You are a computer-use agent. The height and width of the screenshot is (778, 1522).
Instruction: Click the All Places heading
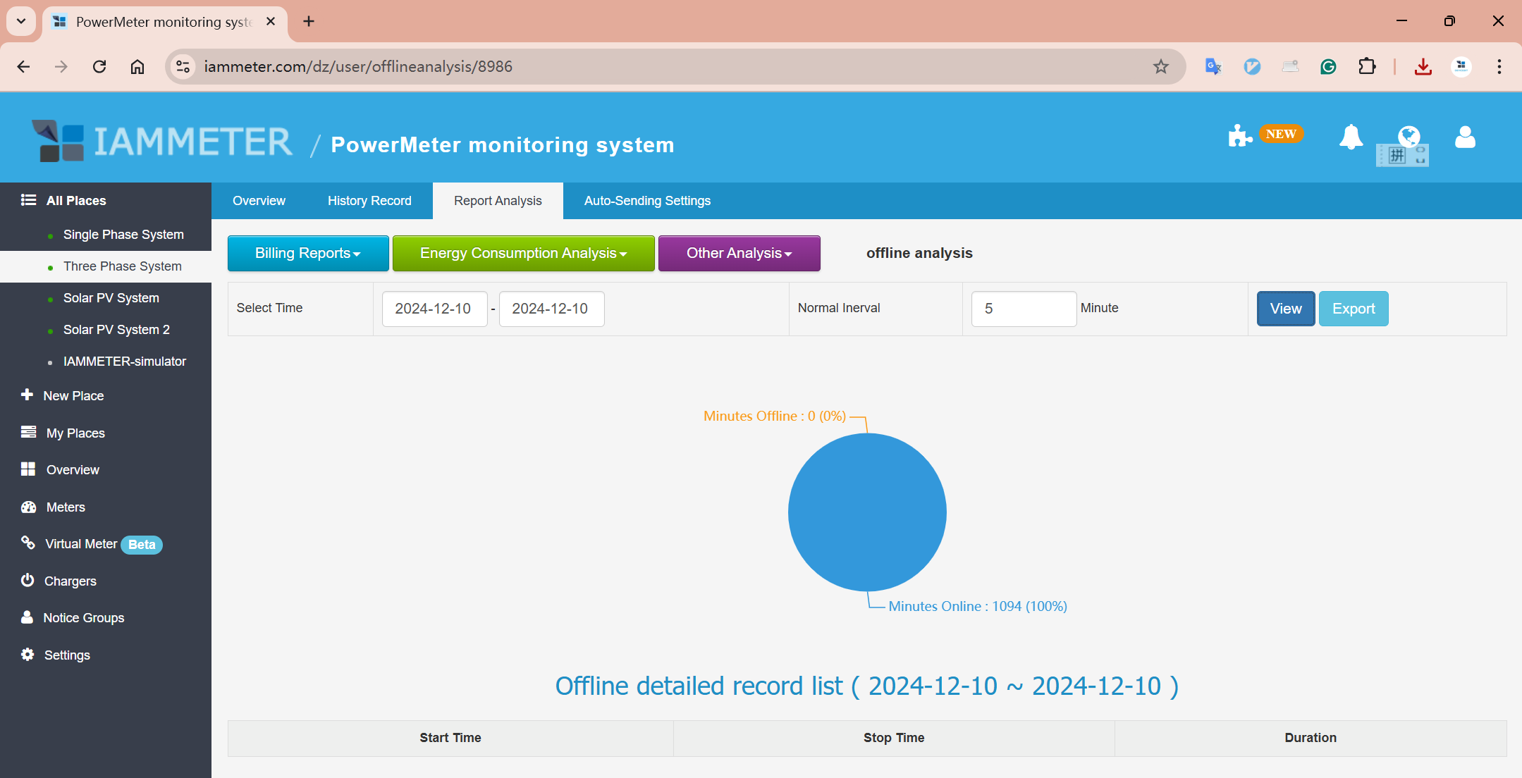click(76, 201)
